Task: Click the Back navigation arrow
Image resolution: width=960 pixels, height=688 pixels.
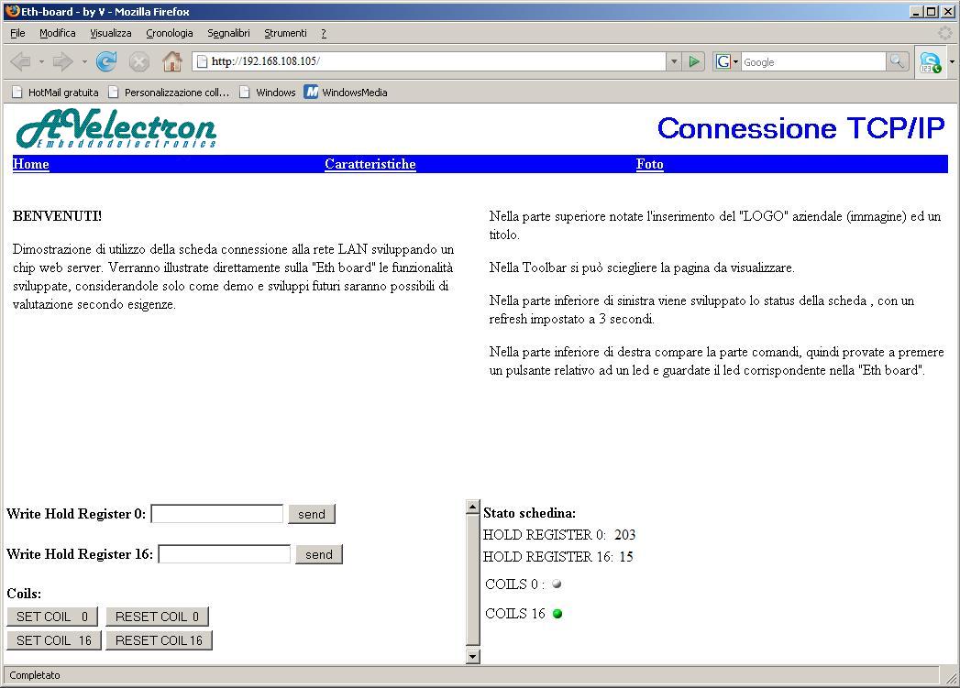Action: [21, 61]
